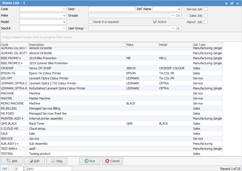Click the View button
Screen dimensions: 242x171
click(x=57, y=161)
